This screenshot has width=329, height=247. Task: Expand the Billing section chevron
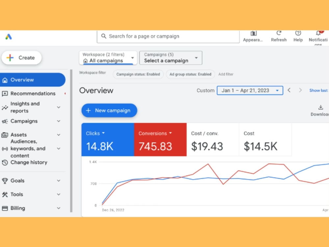[59, 208]
